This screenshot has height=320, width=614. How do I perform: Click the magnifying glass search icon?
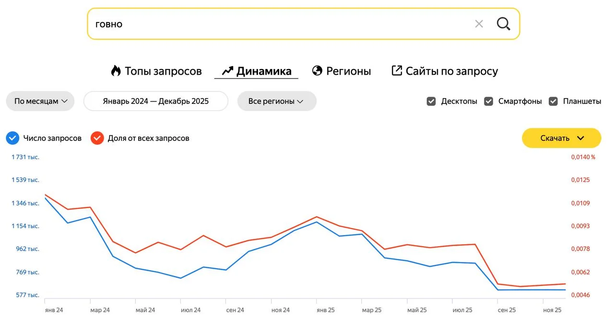503,23
